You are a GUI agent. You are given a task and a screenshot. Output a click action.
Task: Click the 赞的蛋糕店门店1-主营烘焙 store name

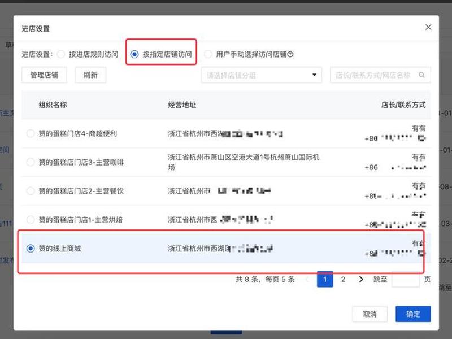pos(81,220)
